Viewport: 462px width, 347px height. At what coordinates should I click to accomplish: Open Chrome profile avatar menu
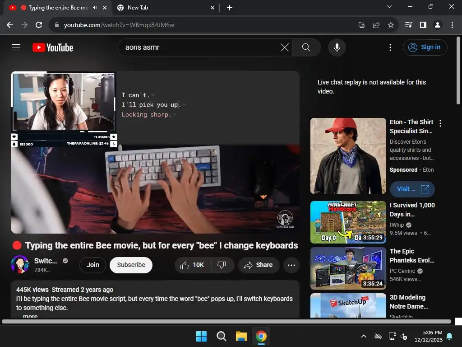click(x=438, y=25)
